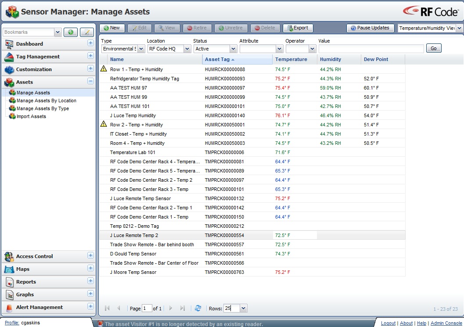Screen dimensions: 464x327
Task: Open the Attribute filter dropdown
Action: point(280,49)
